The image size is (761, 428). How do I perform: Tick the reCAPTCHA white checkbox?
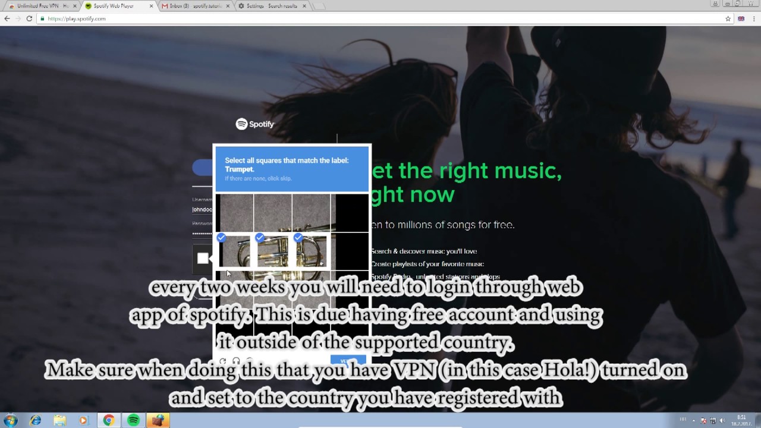click(203, 258)
